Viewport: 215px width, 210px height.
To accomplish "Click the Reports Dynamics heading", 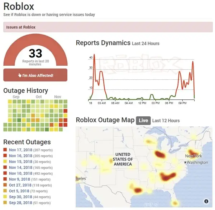I will 103,43.
